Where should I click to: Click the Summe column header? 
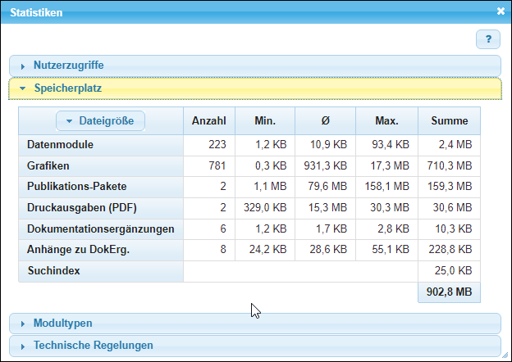[449, 120]
